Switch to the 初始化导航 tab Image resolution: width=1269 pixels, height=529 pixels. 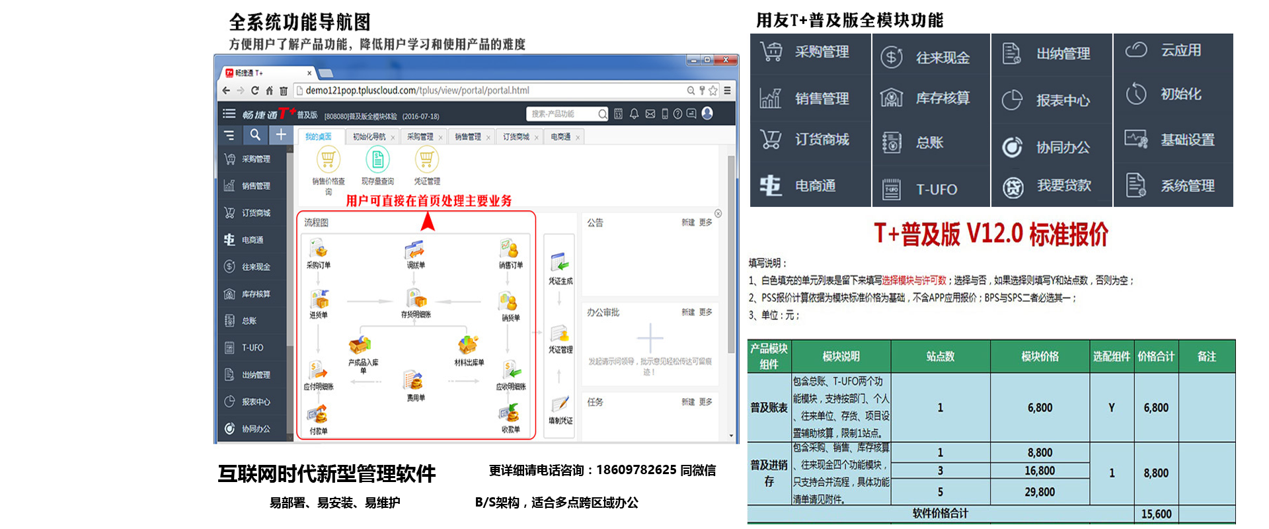[x=369, y=137]
